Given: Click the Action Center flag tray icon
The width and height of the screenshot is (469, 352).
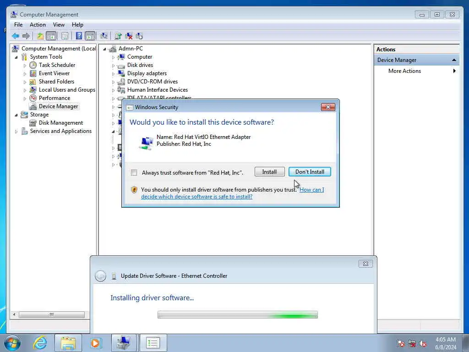Looking at the screenshot, I should tap(400, 343).
